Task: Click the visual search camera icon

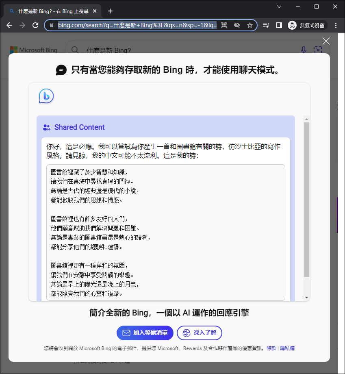Action: click(x=318, y=50)
